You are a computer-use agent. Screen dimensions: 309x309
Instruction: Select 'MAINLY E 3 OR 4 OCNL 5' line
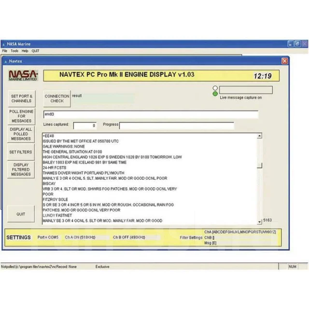click(105, 178)
